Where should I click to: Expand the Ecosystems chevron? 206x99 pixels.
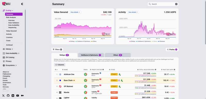[16, 65]
